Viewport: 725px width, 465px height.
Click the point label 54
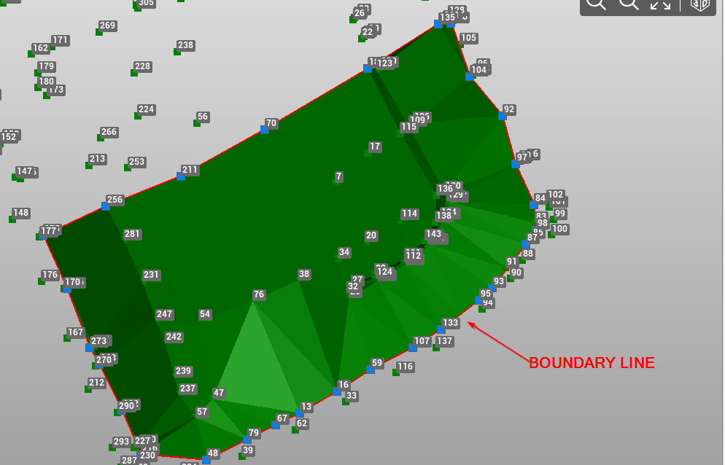pyautogui.click(x=205, y=314)
